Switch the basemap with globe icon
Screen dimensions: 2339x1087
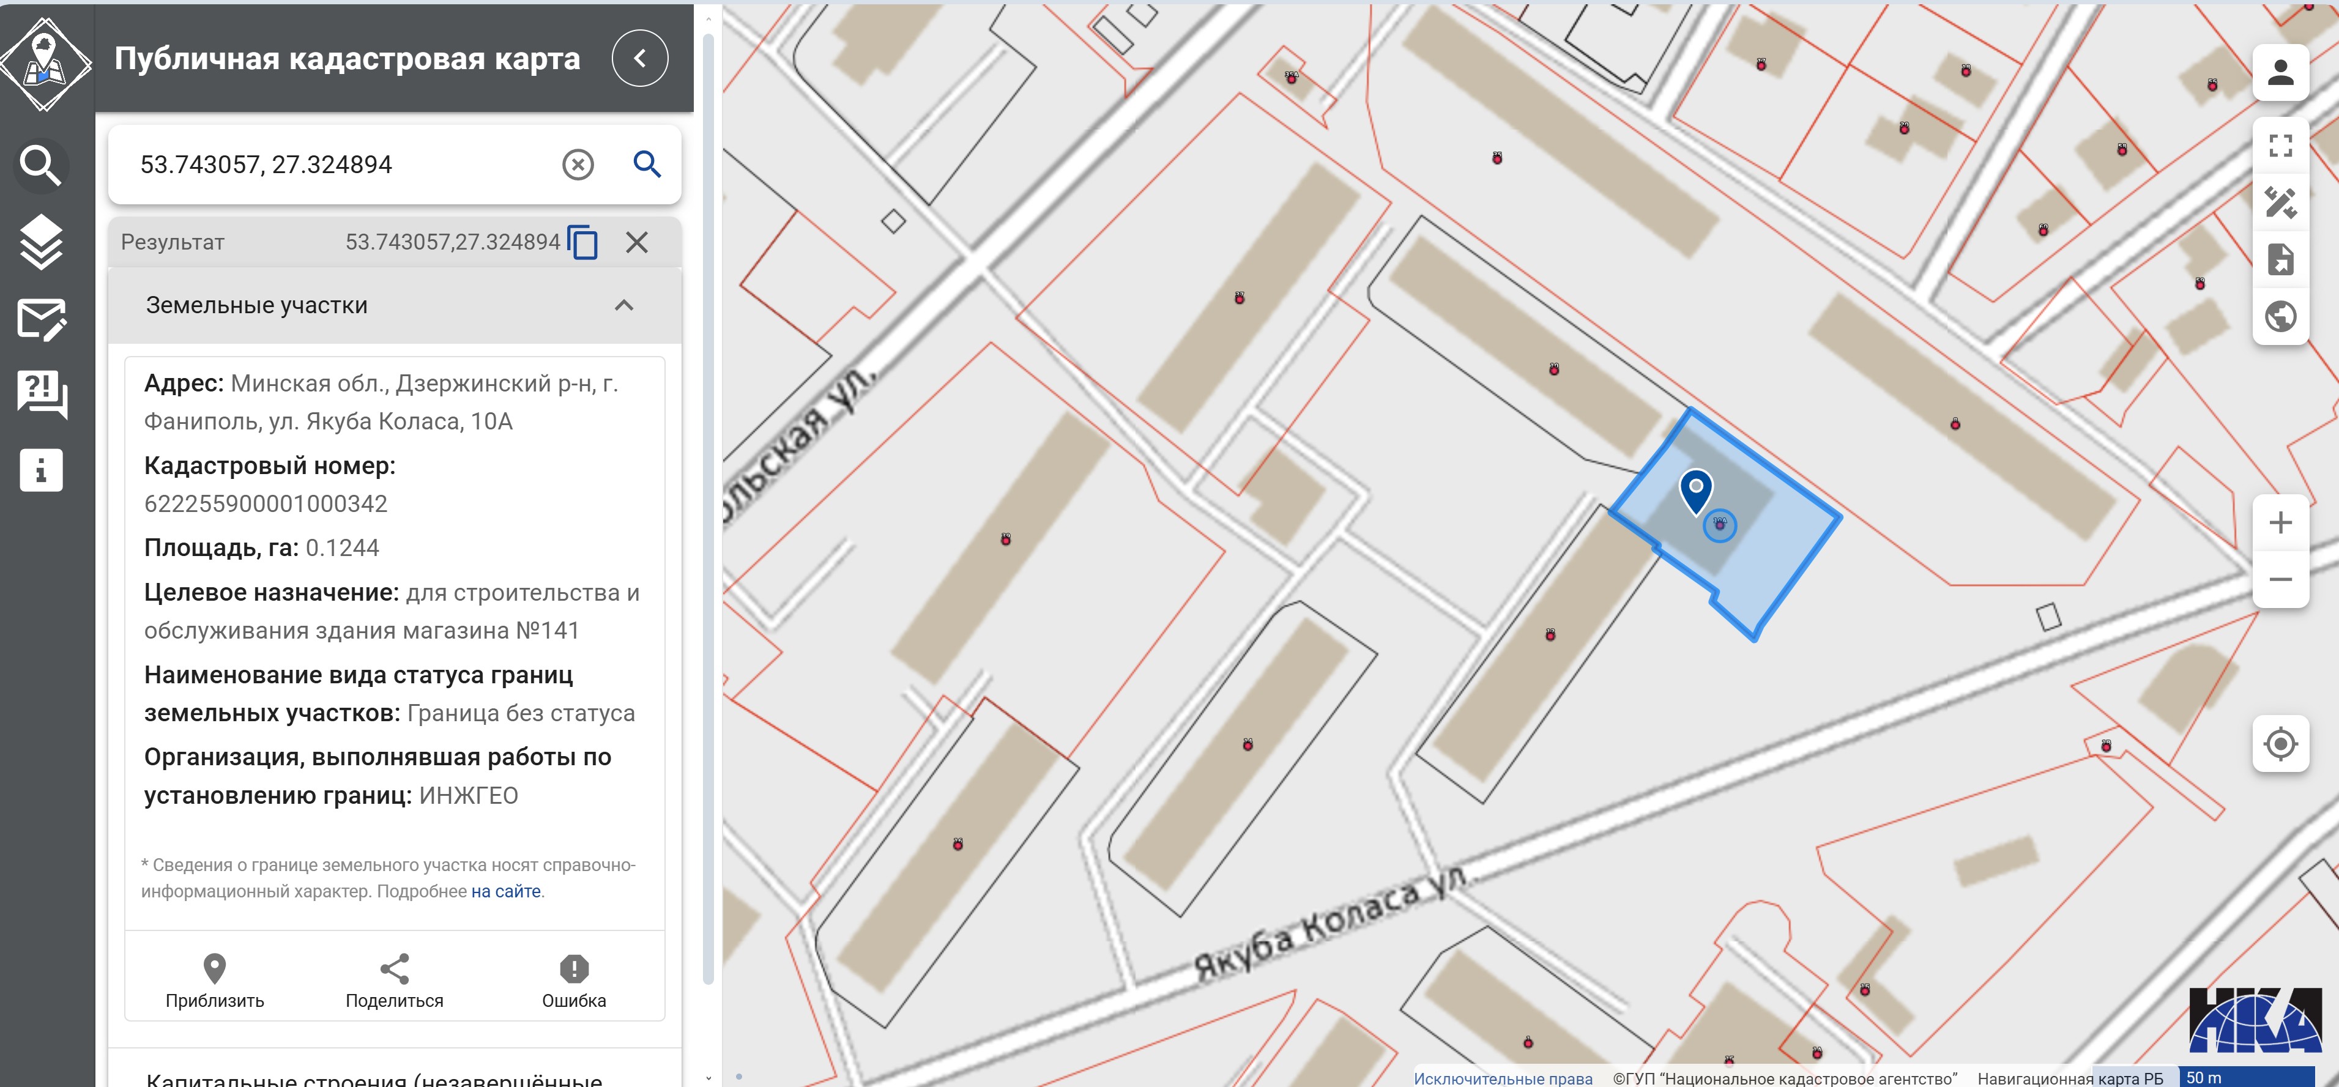point(2279,316)
